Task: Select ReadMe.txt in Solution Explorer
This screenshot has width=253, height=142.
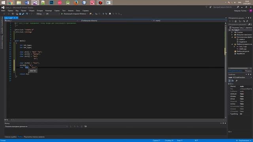Action: [241, 54]
